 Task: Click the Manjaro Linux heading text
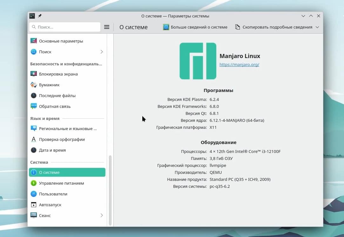point(240,56)
